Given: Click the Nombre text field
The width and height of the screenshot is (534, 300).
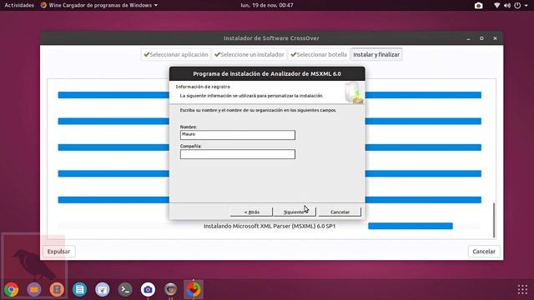Looking at the screenshot, I should [x=238, y=135].
